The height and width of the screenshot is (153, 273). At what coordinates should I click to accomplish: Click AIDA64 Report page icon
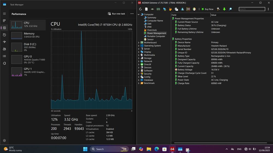[146, 9]
